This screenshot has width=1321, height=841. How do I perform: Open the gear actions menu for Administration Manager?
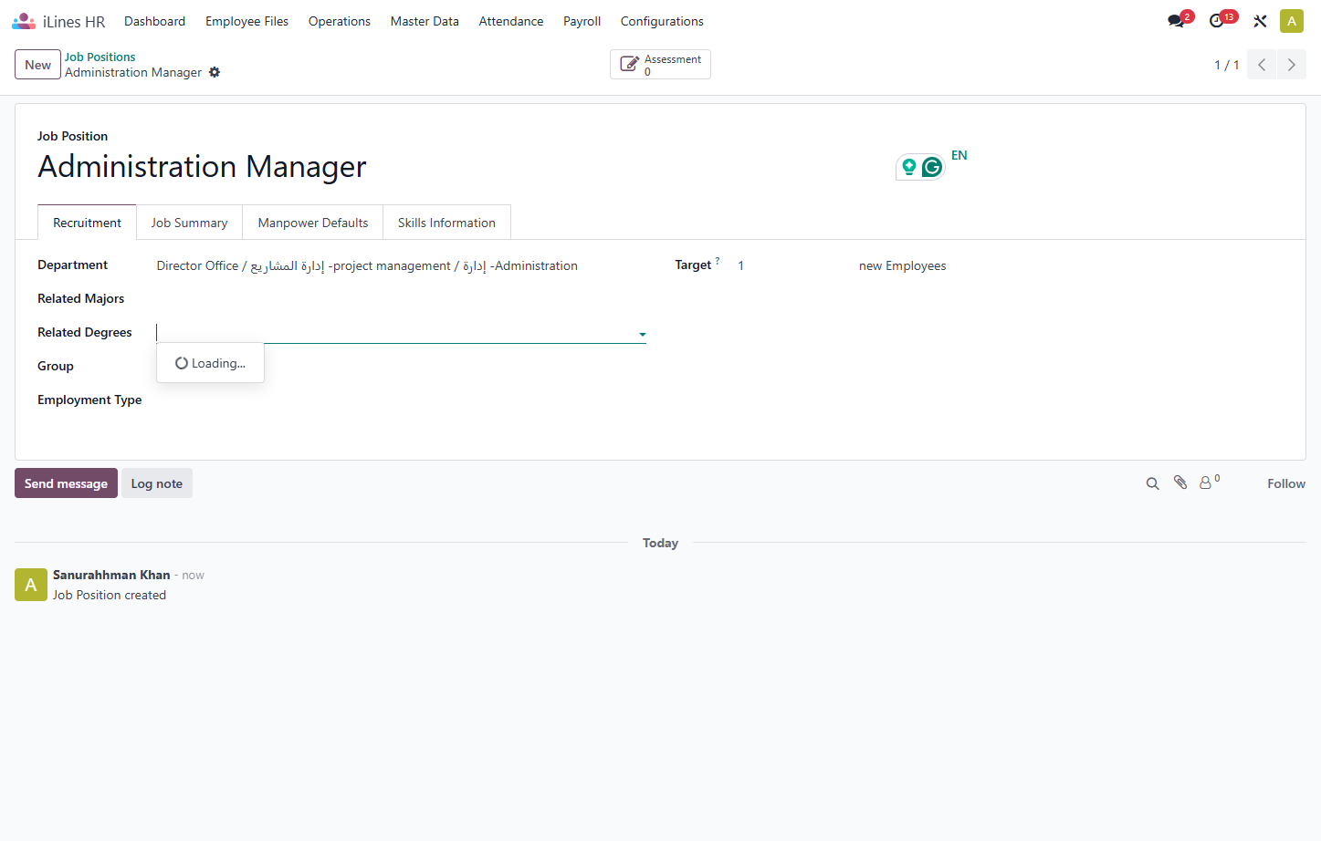[215, 72]
